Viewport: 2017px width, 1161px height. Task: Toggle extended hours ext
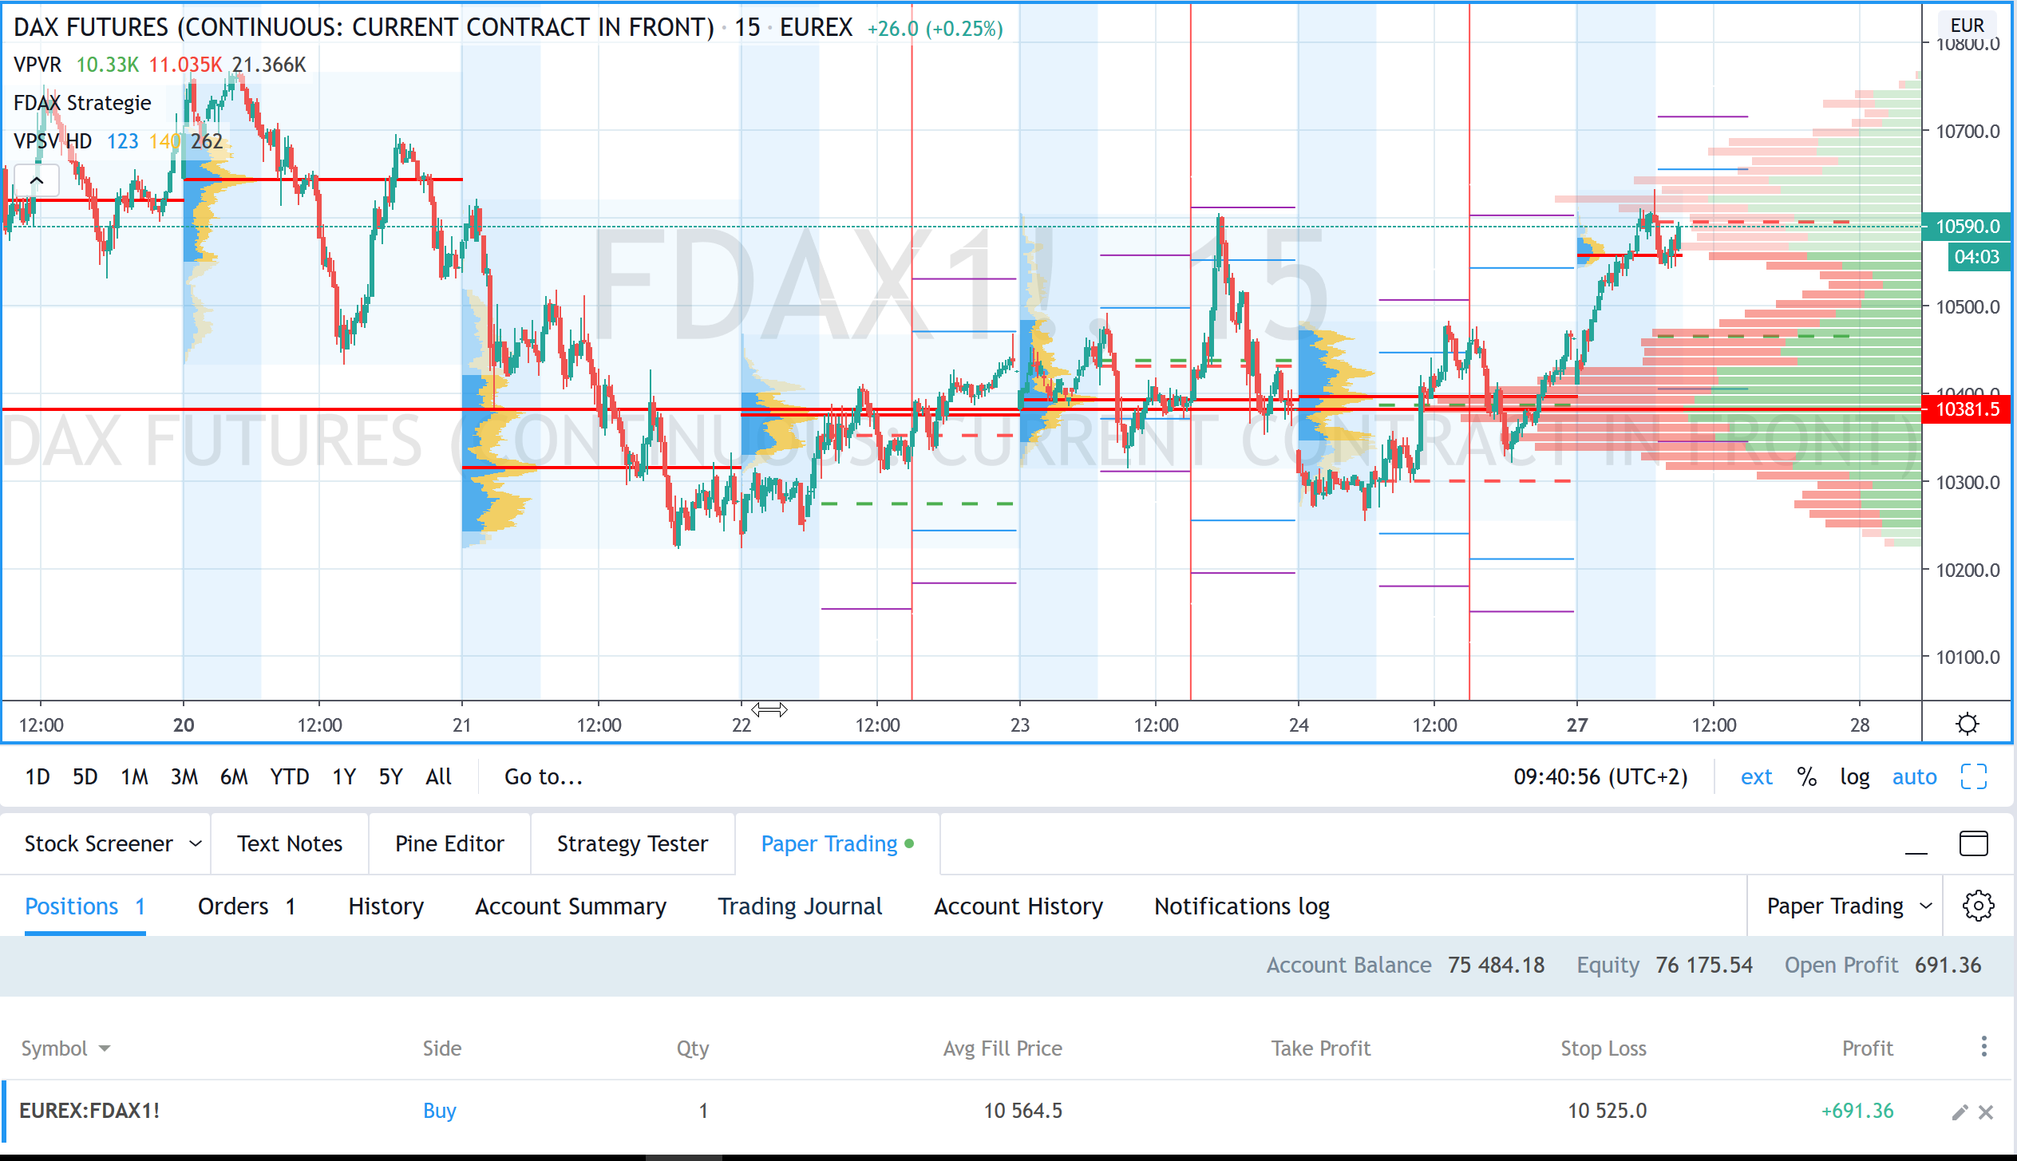(1756, 776)
